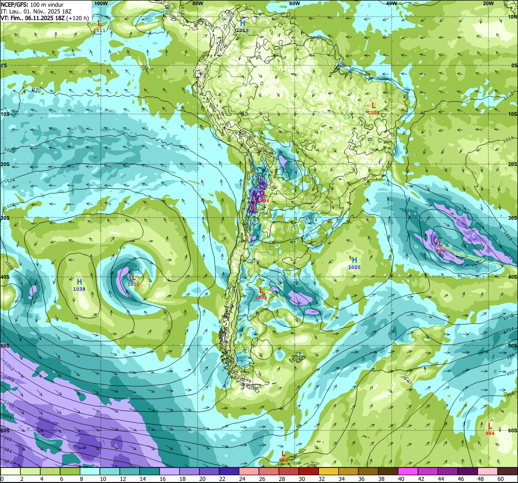The image size is (518, 483).
Task: Select the 24–26 pink legend swatch
Action: [x=249, y=472]
